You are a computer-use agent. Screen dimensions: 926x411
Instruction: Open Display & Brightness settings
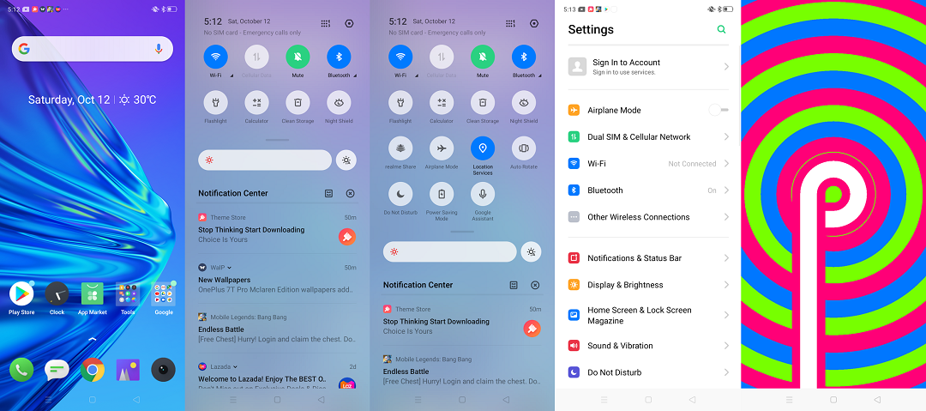648,285
